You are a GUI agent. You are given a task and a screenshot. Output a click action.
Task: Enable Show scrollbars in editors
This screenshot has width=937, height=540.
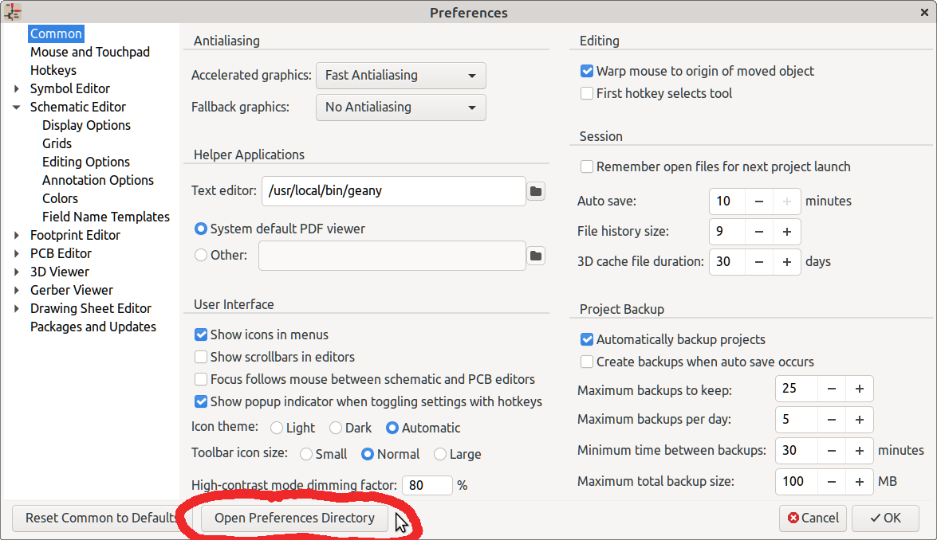201,358
